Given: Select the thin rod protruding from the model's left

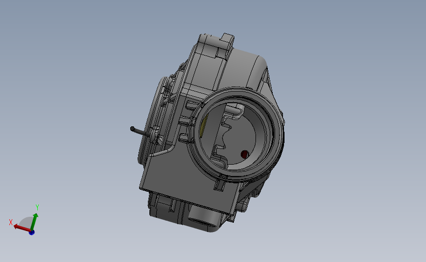Looking at the screenshot, I should click(x=140, y=131).
